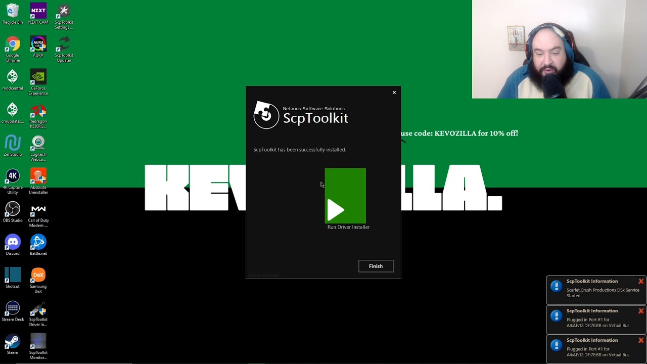Launch the Stream Deck desktop icon
Screen dimensions: 647x364
(13, 311)
